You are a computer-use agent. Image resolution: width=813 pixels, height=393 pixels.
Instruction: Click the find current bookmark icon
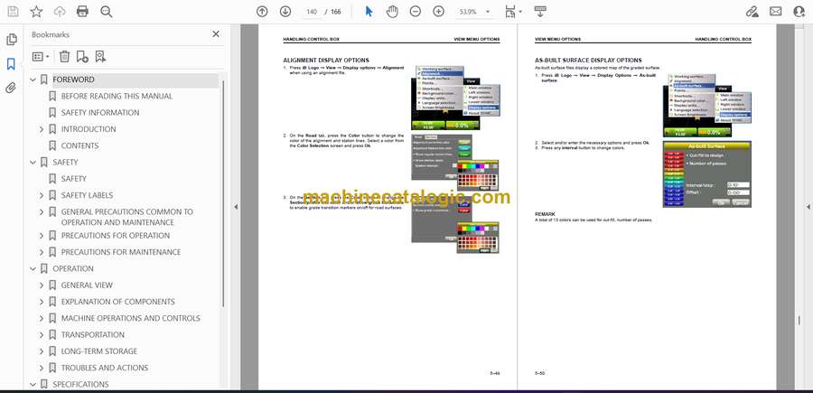pos(100,57)
